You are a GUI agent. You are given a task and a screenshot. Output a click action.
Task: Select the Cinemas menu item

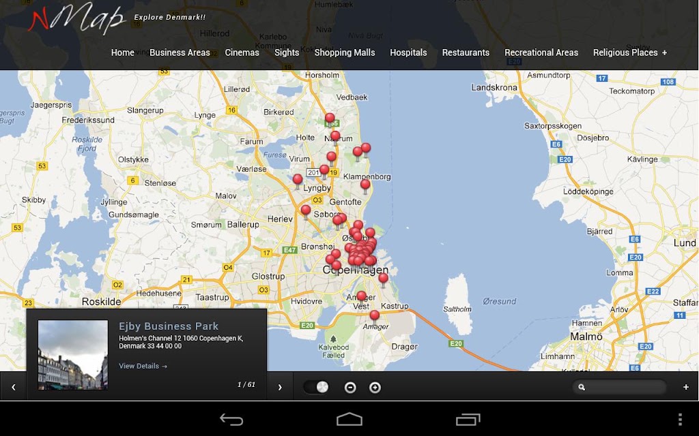(242, 52)
